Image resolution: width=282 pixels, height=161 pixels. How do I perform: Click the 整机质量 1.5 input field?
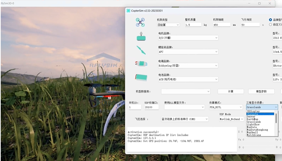[x=193, y=25]
